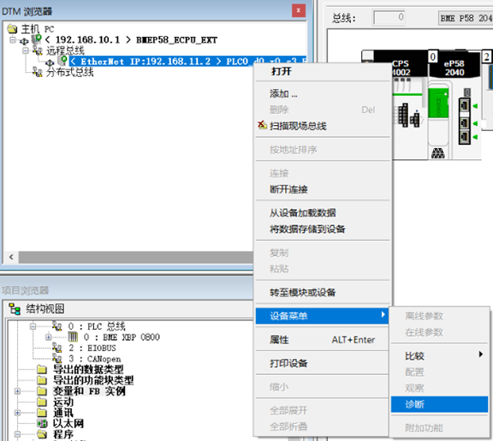
Task: Expand the Variables and FB Instances folder
Action: (x=18, y=391)
